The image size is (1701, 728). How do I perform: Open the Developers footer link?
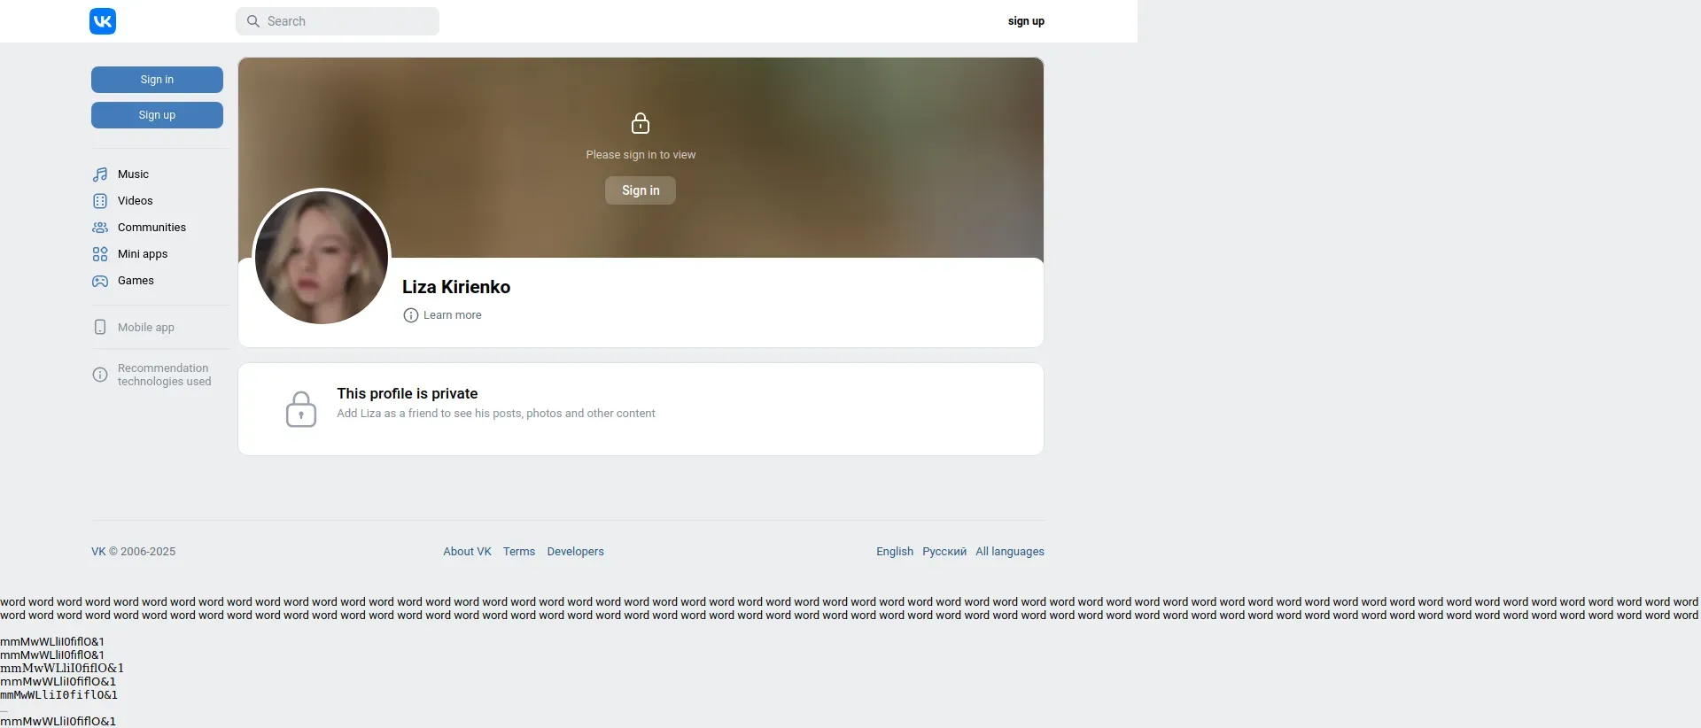pos(575,552)
